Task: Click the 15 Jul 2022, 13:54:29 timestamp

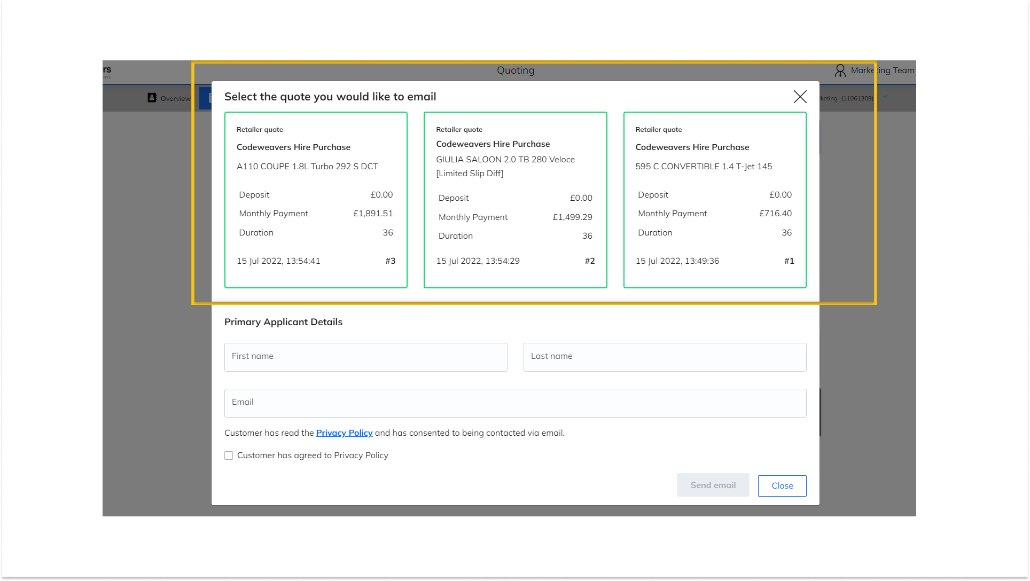Action: [x=478, y=261]
